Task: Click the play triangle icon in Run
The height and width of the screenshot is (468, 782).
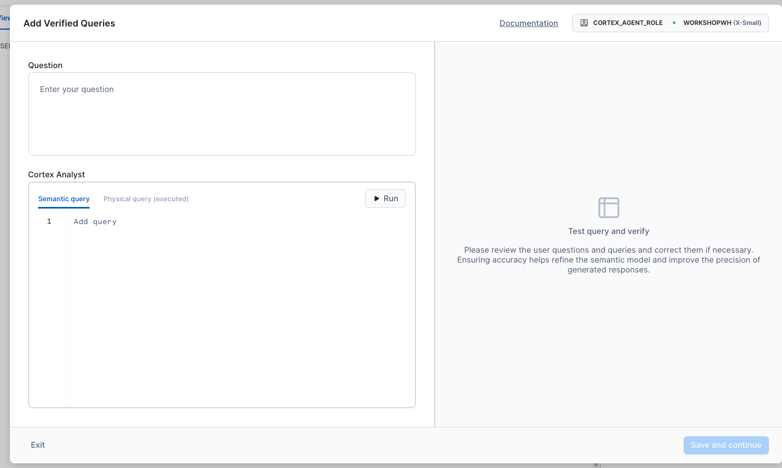Action: point(376,199)
